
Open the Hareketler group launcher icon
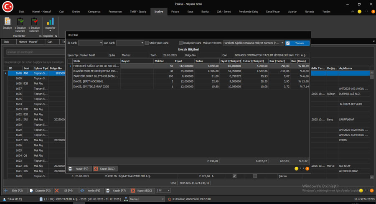pos(40,36)
